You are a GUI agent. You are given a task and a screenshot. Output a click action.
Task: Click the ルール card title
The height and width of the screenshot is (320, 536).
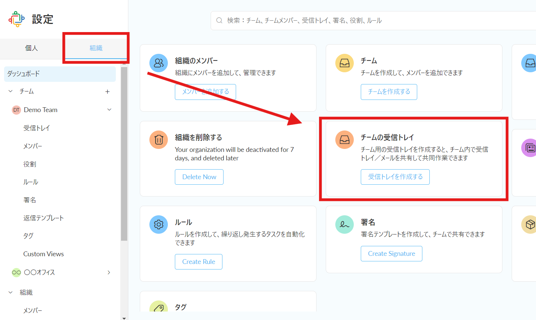(x=183, y=222)
